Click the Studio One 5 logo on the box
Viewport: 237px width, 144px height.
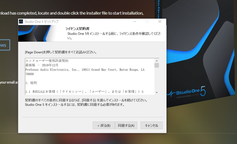click(x=187, y=92)
